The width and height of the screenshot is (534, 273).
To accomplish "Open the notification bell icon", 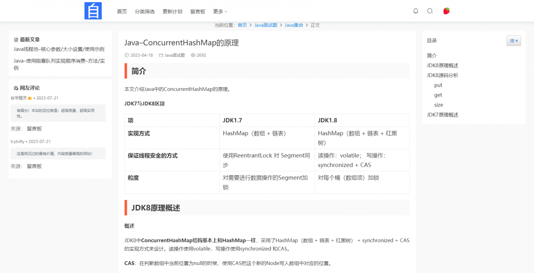I will [x=416, y=11].
